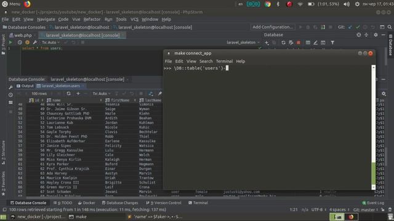394x221 pixels.
Task: Open Docker tool window button
Action: tap(86, 203)
